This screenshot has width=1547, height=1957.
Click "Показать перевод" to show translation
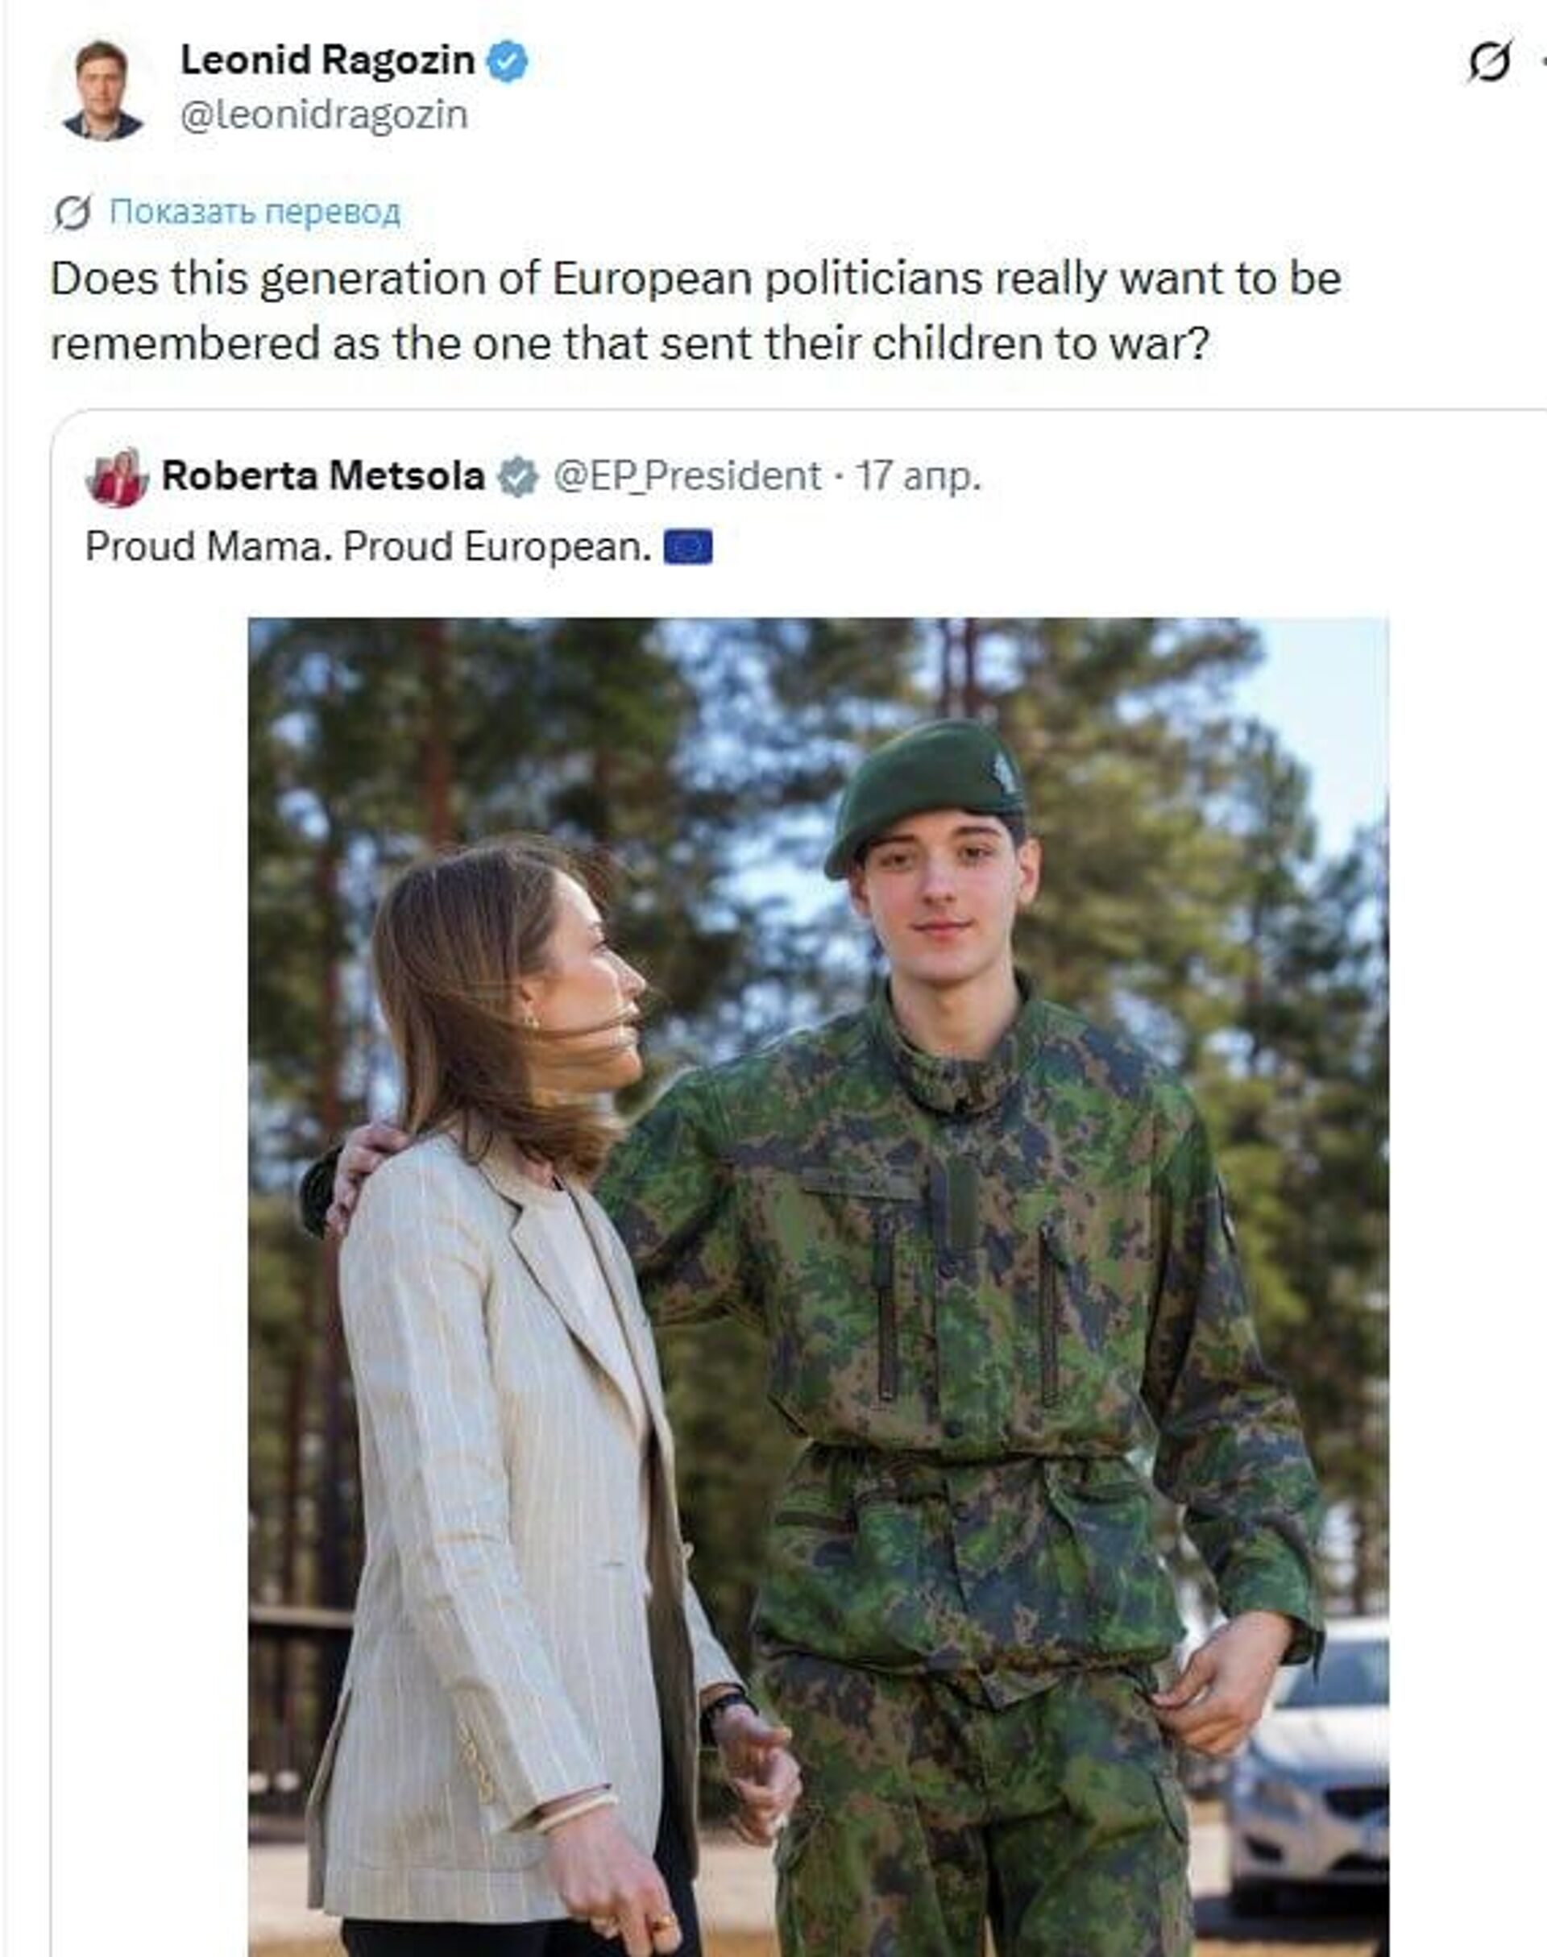(255, 213)
